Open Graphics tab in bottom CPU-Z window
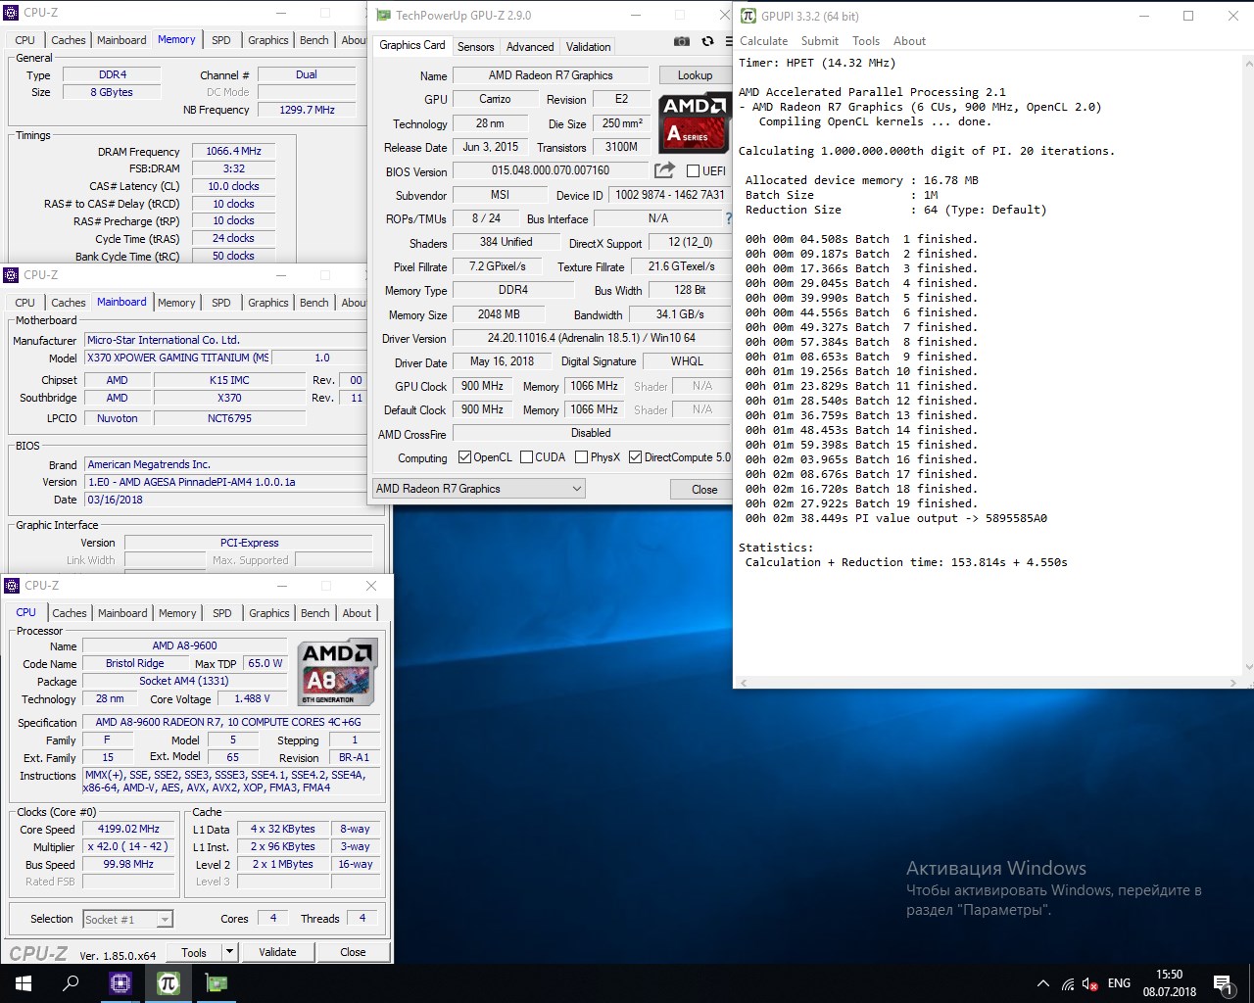 pyautogui.click(x=269, y=613)
